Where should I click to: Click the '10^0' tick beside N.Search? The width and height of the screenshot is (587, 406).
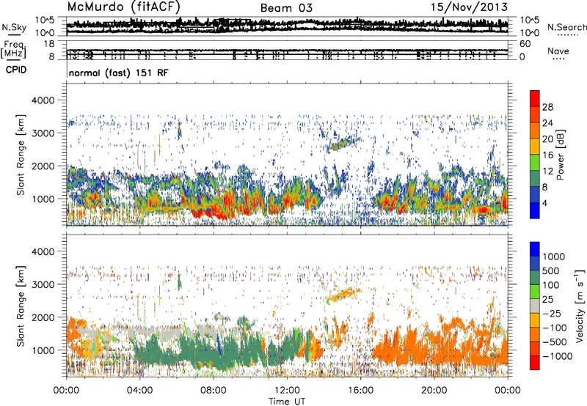(x=530, y=33)
